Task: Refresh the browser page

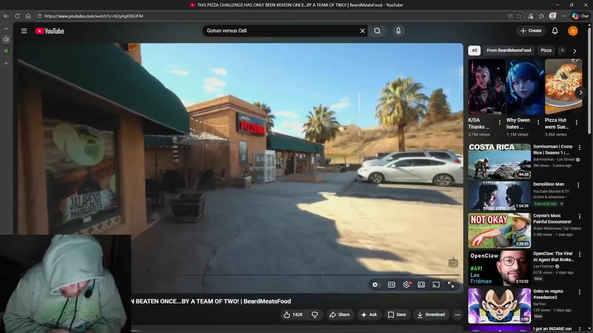Action: 17,16
